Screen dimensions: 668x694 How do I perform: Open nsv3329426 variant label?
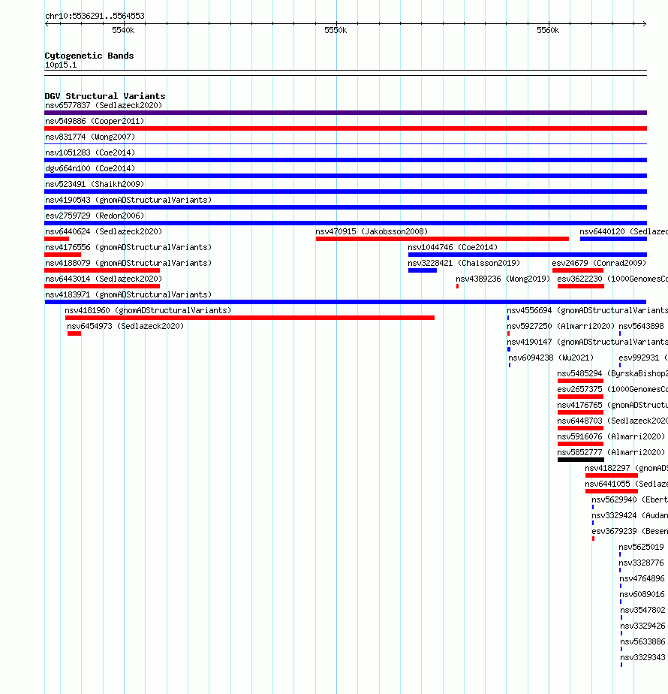click(642, 626)
